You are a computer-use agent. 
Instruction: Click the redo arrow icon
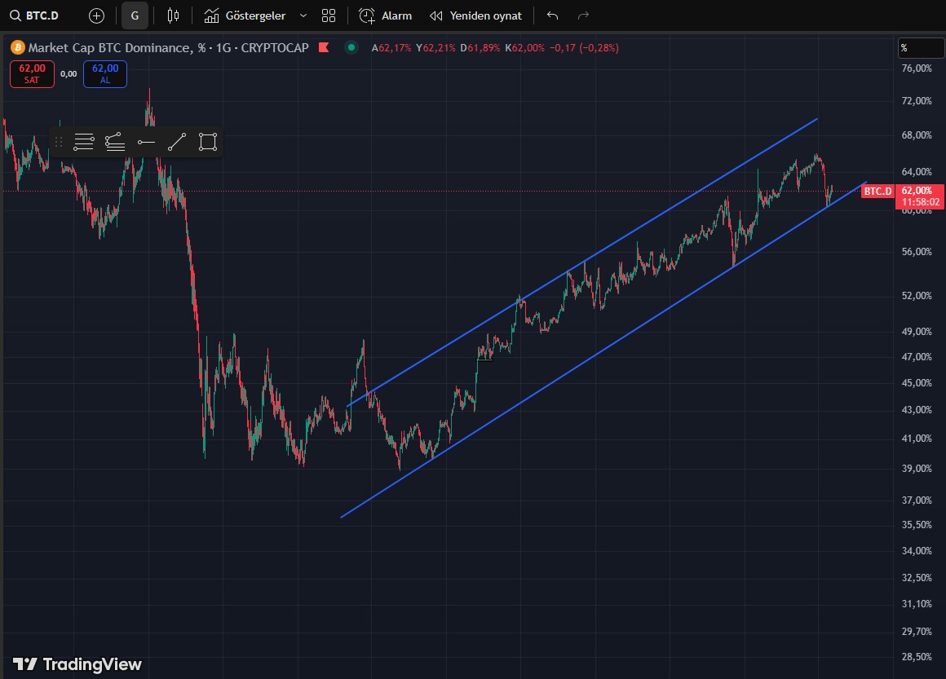(581, 15)
